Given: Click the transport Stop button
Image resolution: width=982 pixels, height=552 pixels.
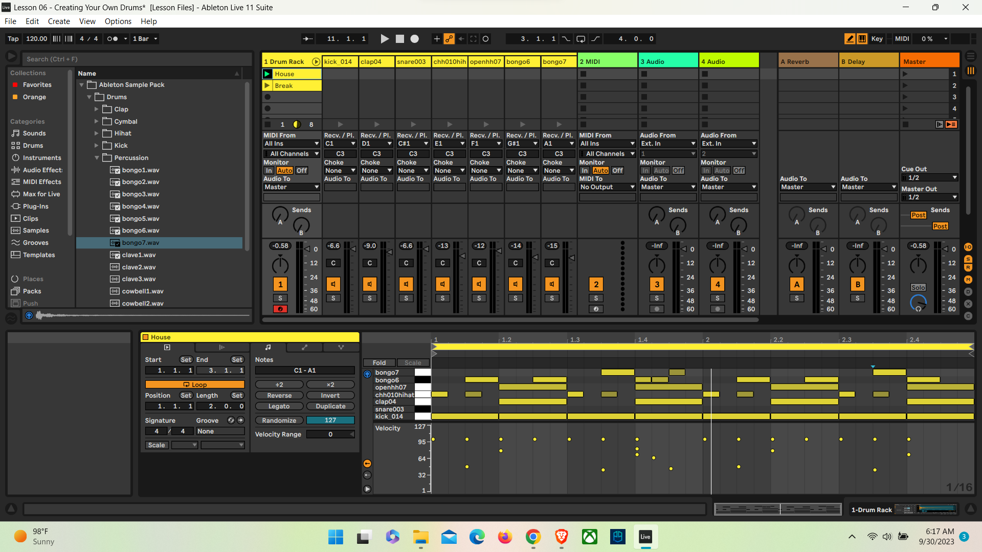Looking at the screenshot, I should point(400,39).
